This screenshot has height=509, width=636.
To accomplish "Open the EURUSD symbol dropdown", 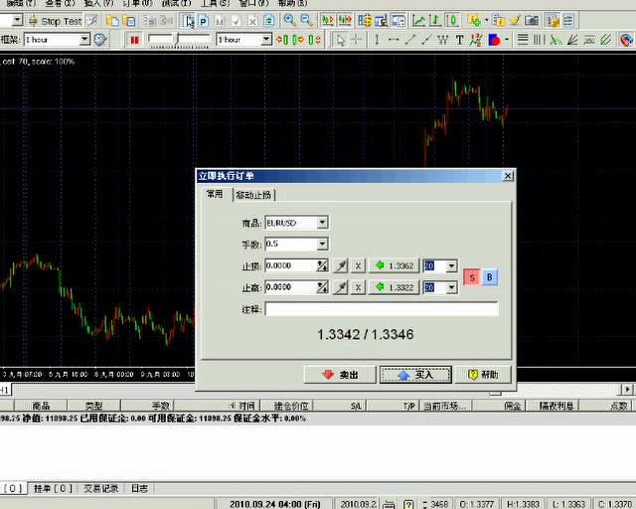I will click(x=322, y=223).
